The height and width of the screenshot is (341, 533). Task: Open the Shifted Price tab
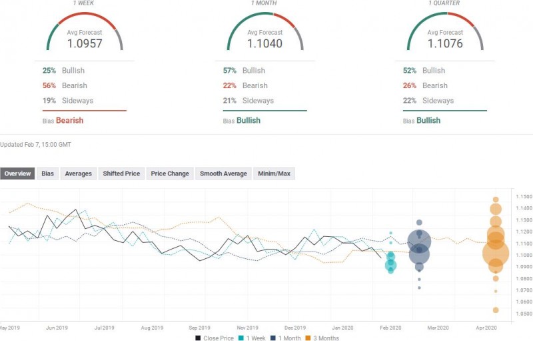[121, 174]
